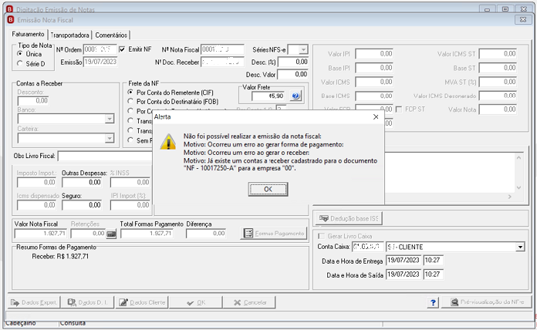Click Dados Export. button
Viewport: 537px width, 330px height.
point(34,302)
